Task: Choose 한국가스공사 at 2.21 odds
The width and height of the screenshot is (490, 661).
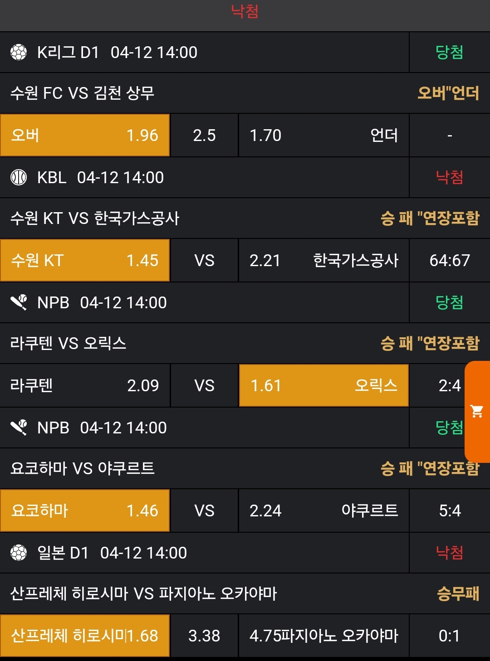Action: tap(323, 260)
